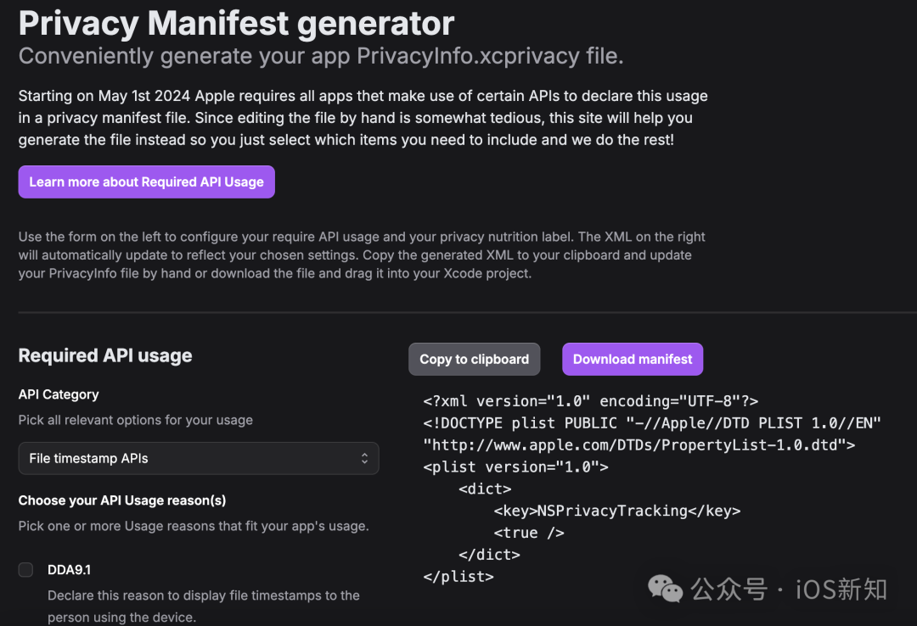Click the NSPrivacyTracking key line in the XML

pos(616,511)
